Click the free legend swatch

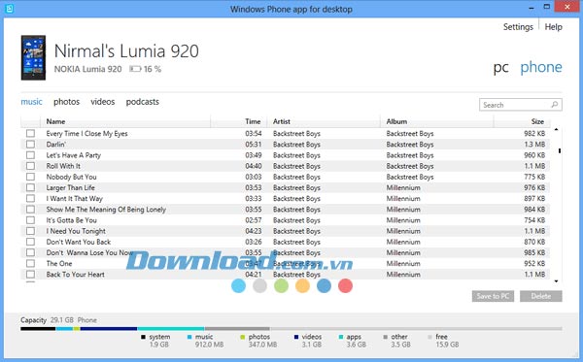pos(429,337)
